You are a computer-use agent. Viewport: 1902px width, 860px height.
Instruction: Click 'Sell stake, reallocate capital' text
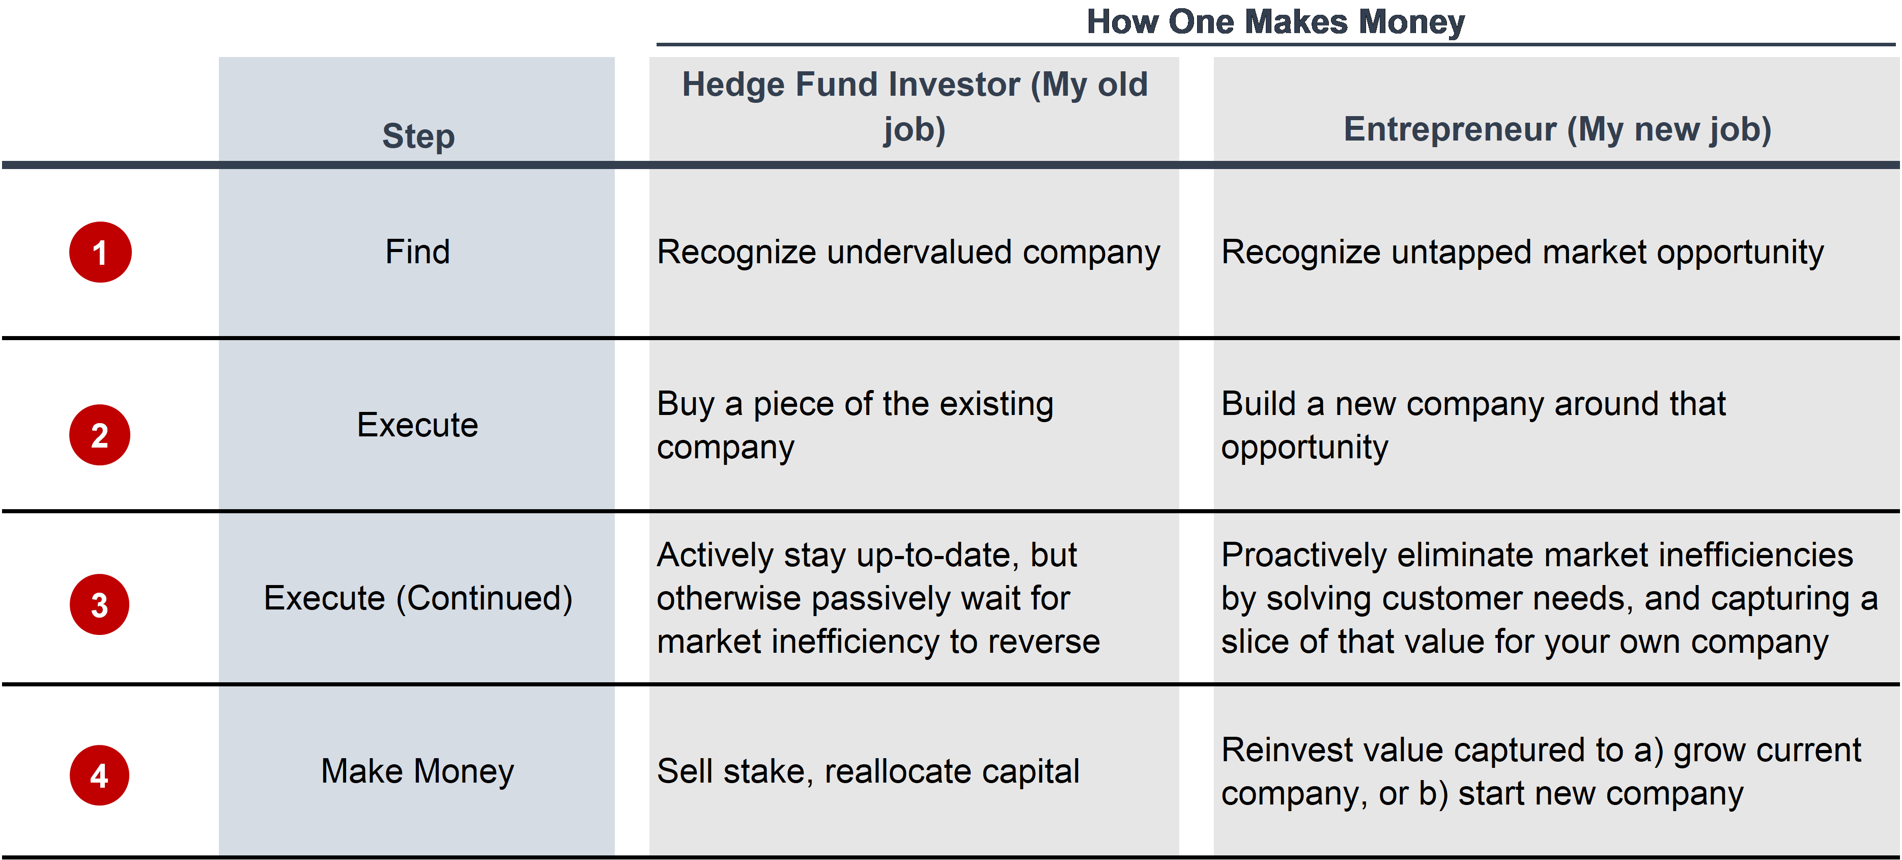868,771
